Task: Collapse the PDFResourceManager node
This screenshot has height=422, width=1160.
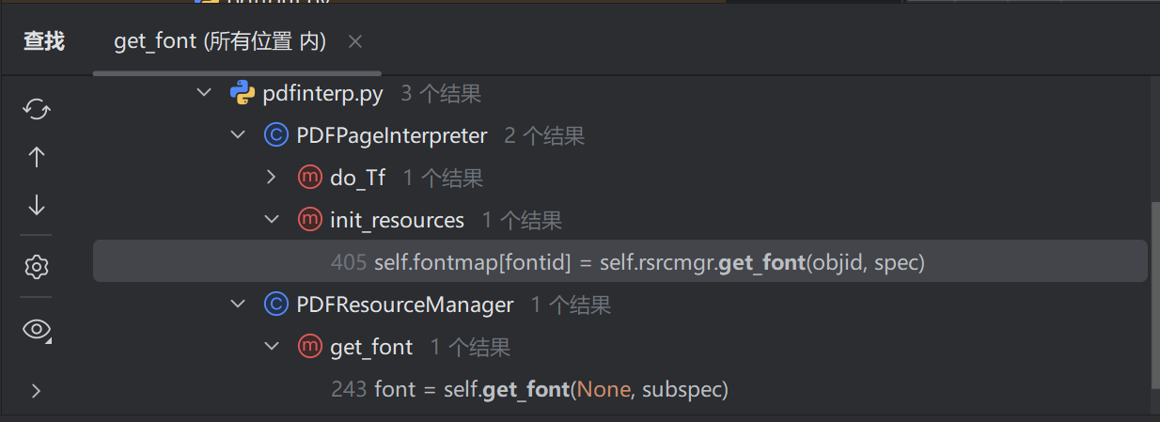Action: tap(238, 305)
